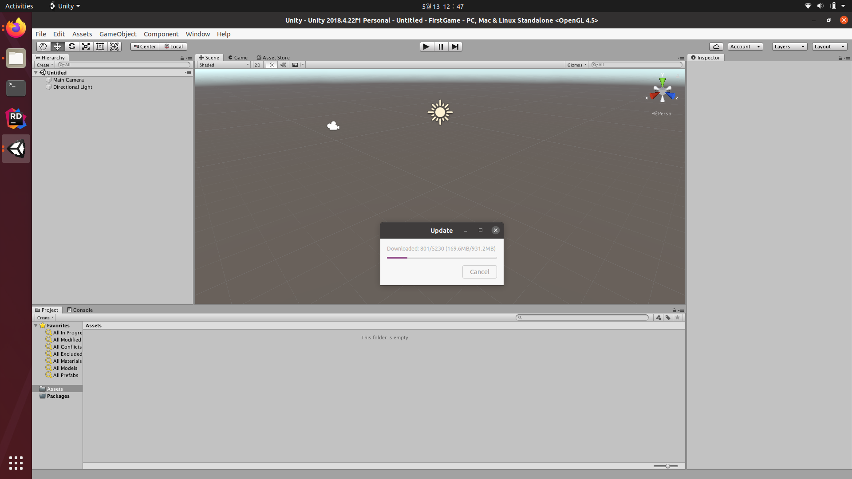852x479 pixels.
Task: Select the Scale tool
Action: [86, 47]
